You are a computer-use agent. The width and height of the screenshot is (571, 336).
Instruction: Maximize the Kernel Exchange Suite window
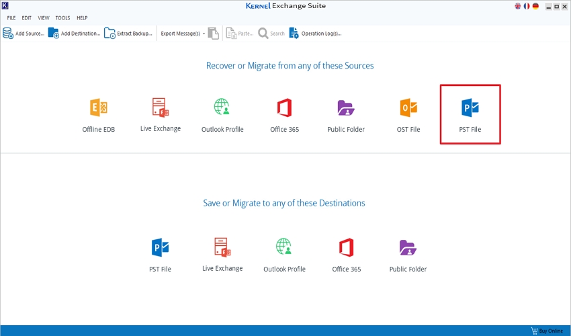556,7
